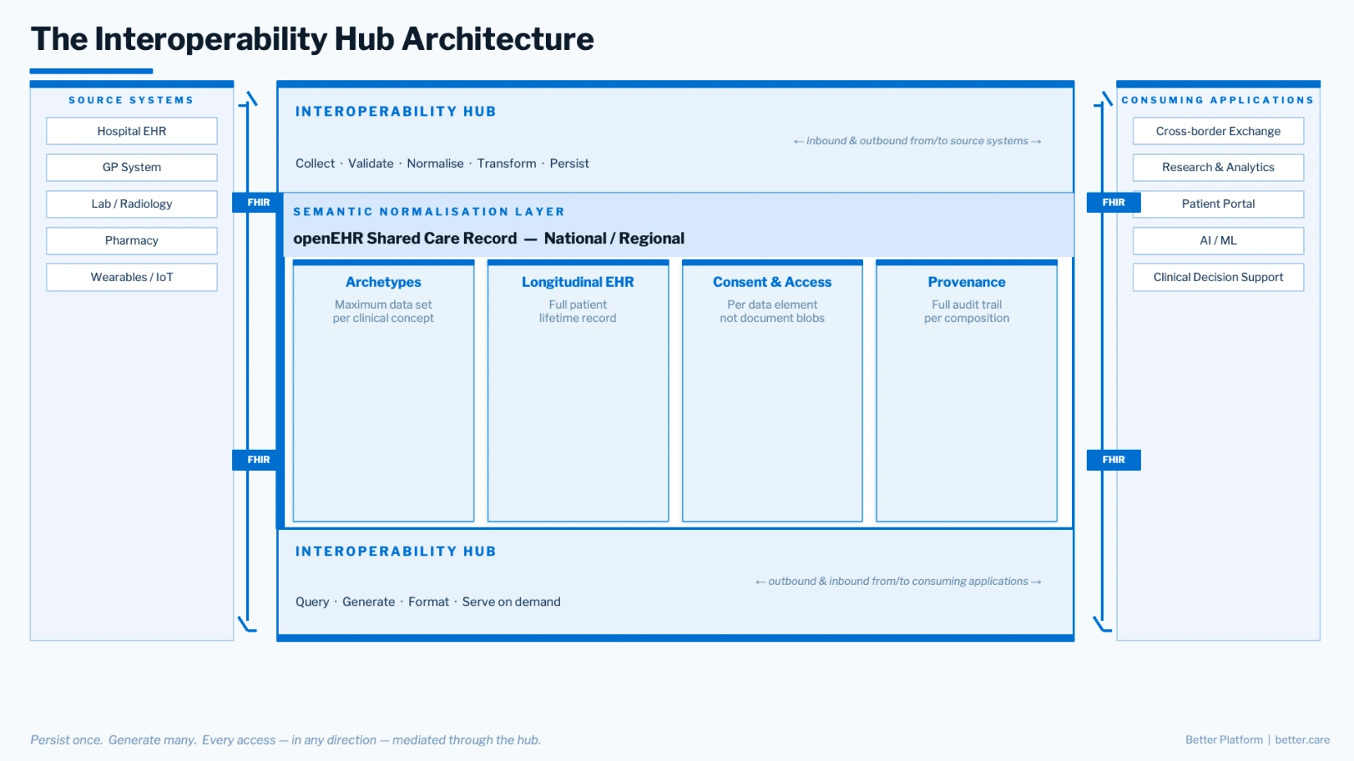Click the Consent & Access card
The height and width of the screenshot is (761, 1354).
click(x=772, y=390)
